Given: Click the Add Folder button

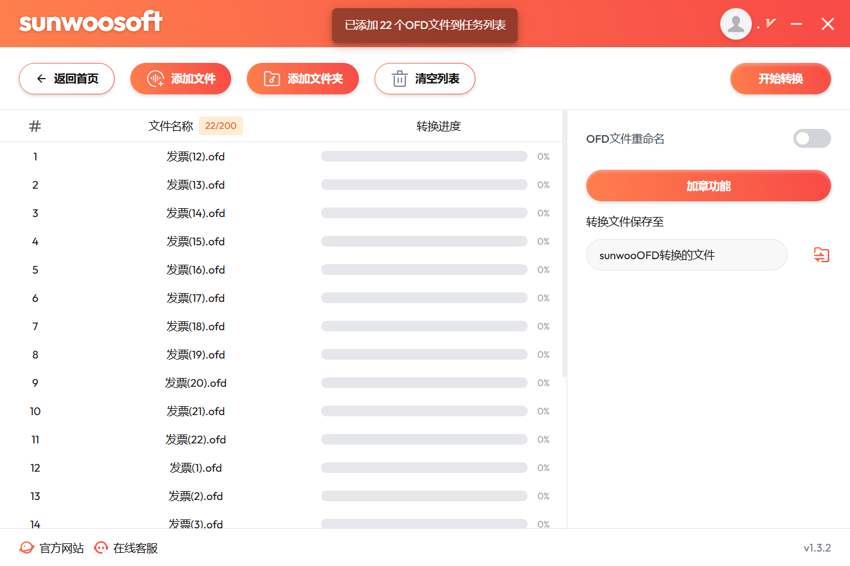Looking at the screenshot, I should [303, 79].
